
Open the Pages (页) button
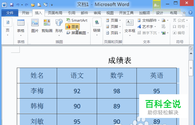coord(8,27)
